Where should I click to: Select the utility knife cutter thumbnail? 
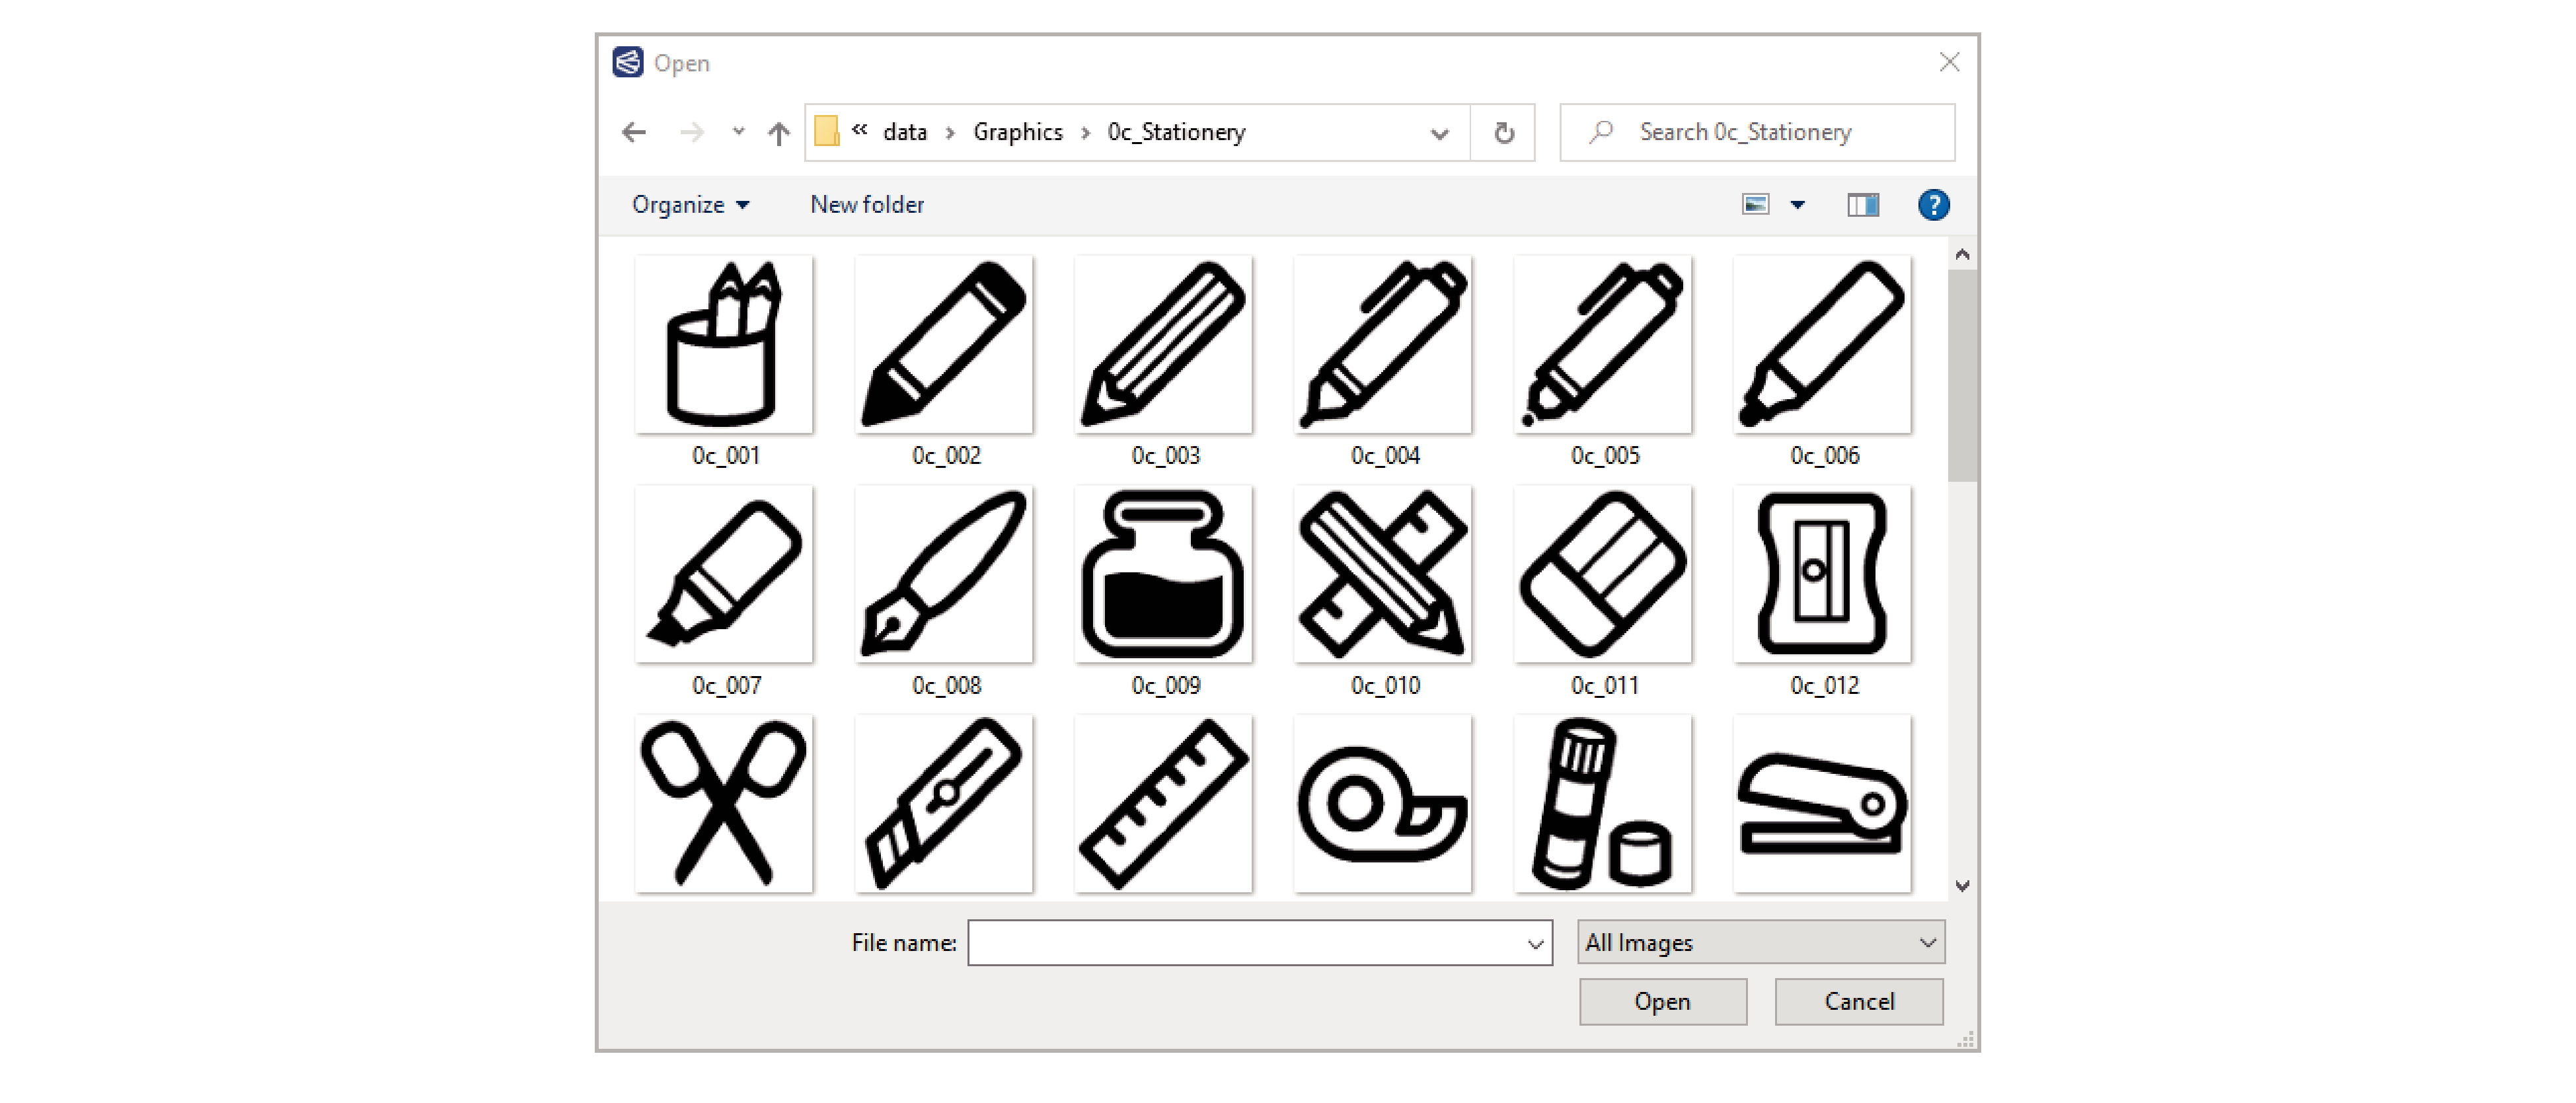[x=944, y=803]
